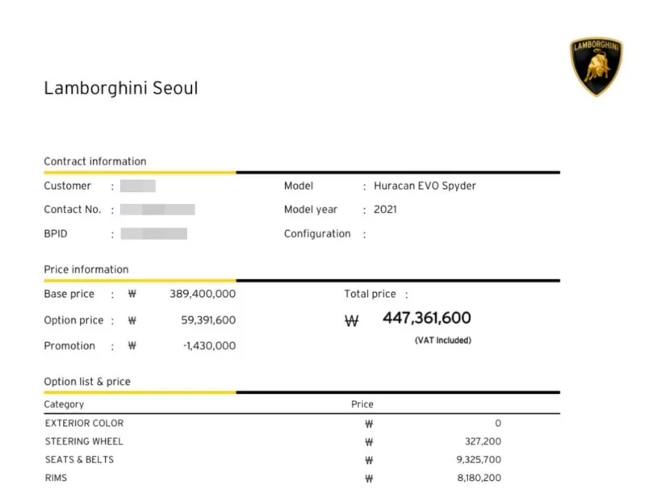
Task: Select the Price information section heading
Action: coord(86,270)
